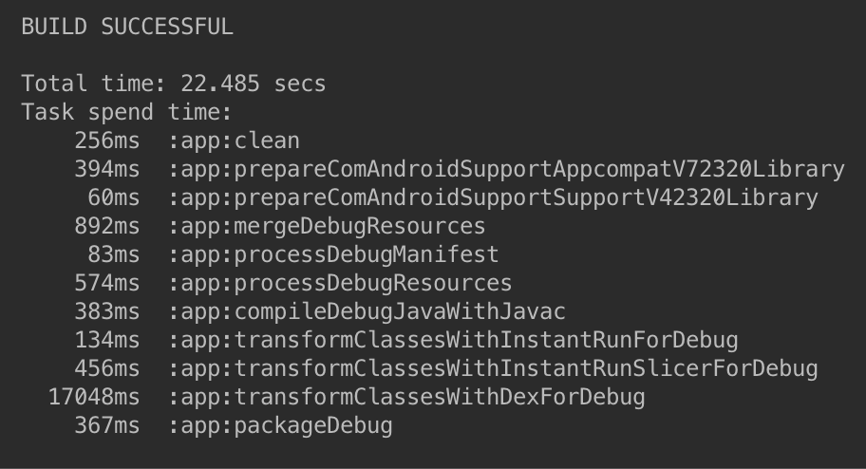
Task: Click the transformClassesWithDexForDebug task
Action: coord(406,397)
